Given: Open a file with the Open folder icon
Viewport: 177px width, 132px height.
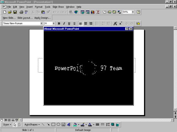Looking at the screenshot, I should (x=10, y=12).
